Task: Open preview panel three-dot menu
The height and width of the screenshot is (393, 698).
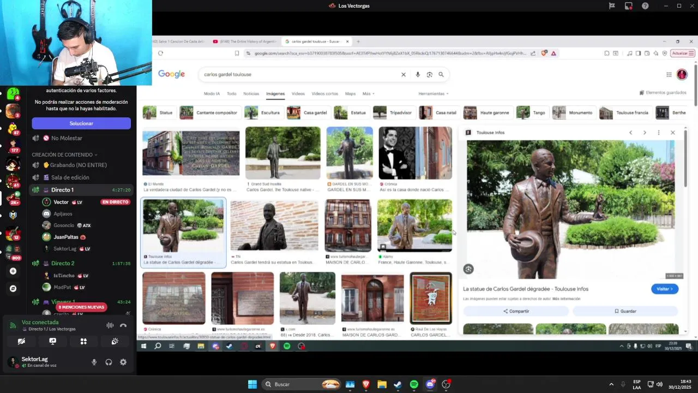Action: pyautogui.click(x=659, y=133)
